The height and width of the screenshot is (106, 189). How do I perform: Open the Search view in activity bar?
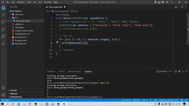pos(3,15)
